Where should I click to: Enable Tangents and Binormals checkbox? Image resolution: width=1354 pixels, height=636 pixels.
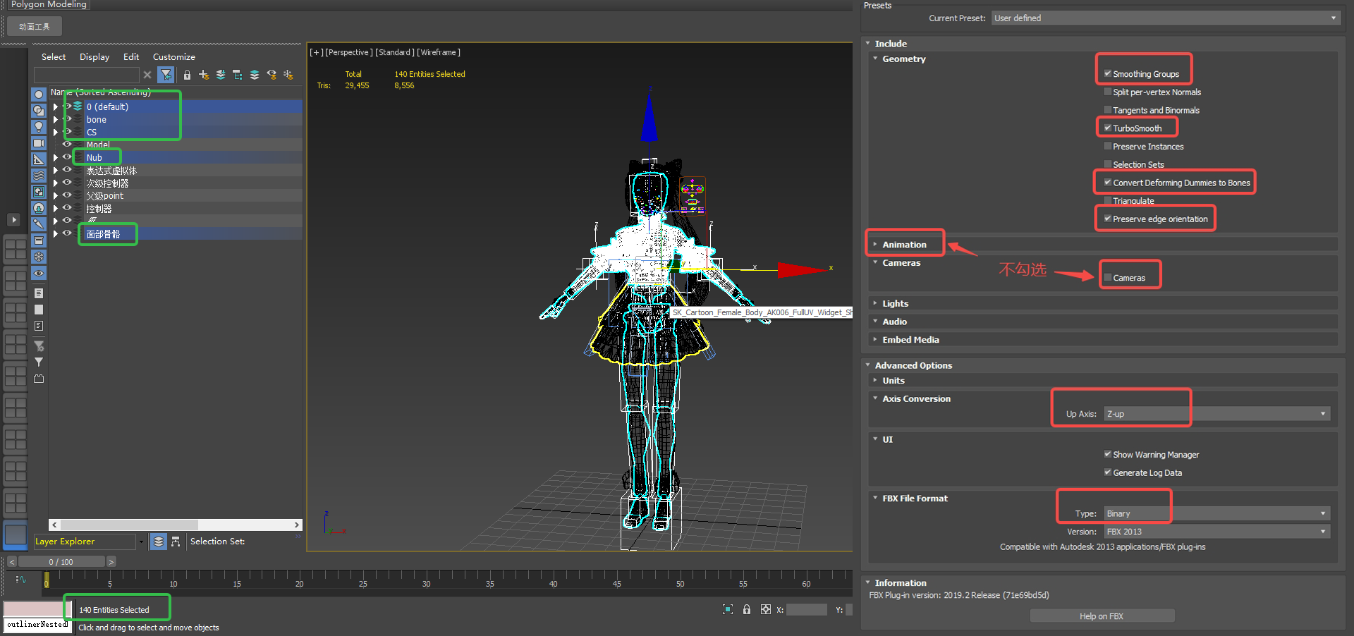coord(1107,110)
